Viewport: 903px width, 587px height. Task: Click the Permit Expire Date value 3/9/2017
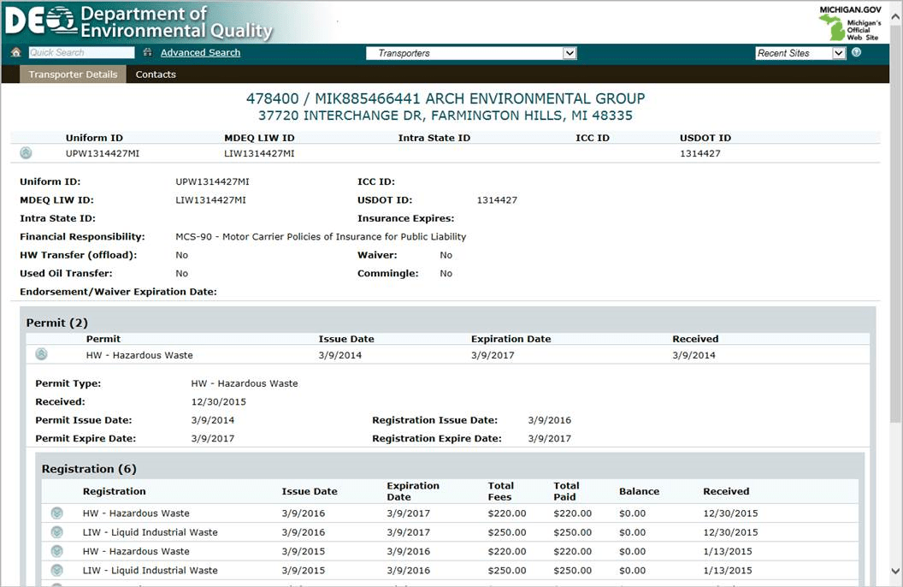[x=213, y=439]
